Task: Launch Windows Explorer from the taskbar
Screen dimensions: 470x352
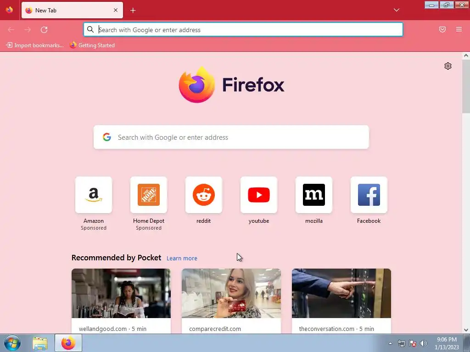Action: 40,343
